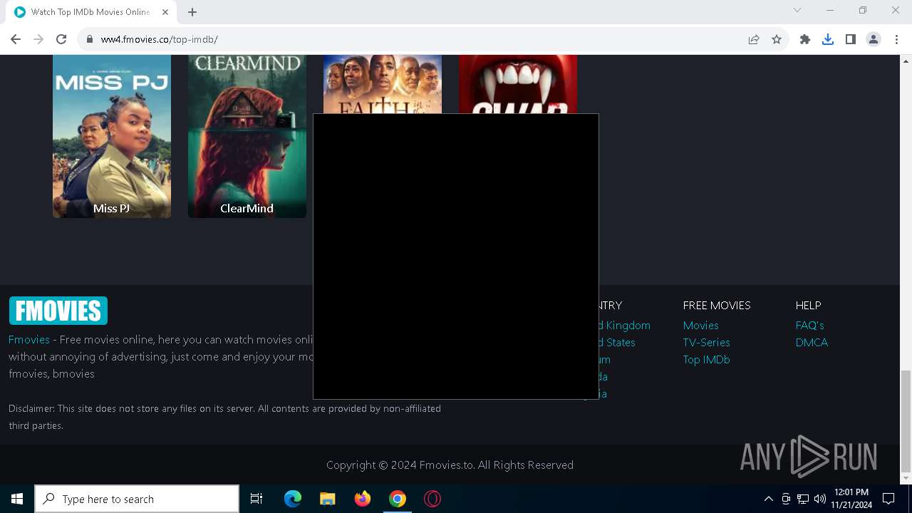The height and width of the screenshot is (513, 912).
Task: Open the taskbar clock and date
Action: pyautogui.click(x=851, y=499)
